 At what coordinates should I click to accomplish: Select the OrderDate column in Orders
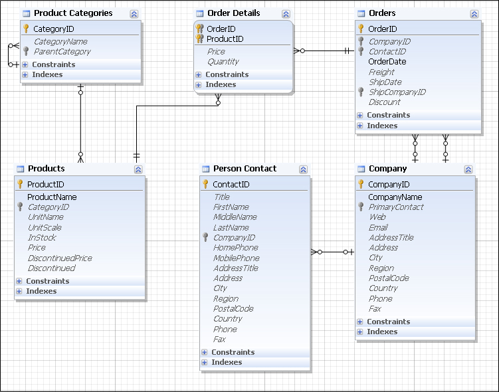pyautogui.click(x=387, y=62)
